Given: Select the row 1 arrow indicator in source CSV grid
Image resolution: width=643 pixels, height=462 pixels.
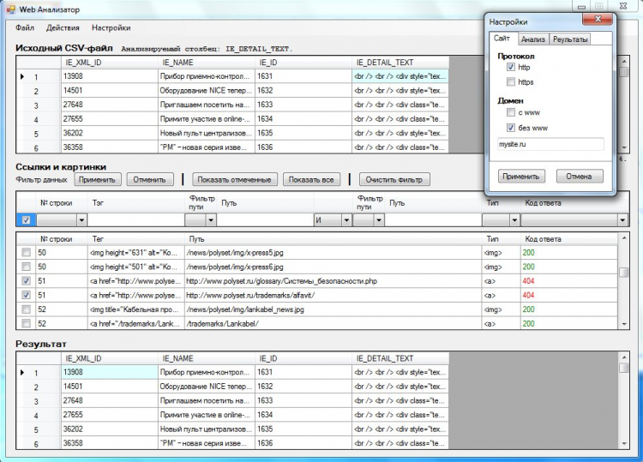Looking at the screenshot, I should click(x=22, y=76).
